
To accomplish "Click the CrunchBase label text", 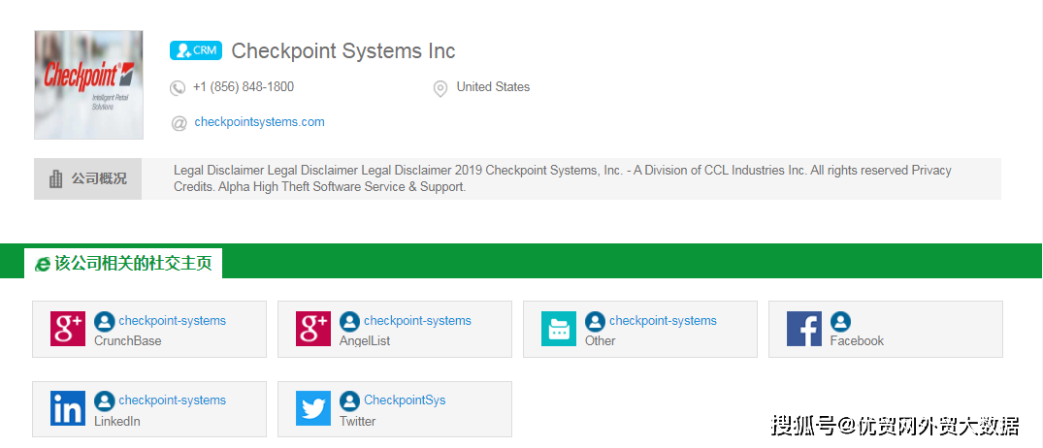I will click(x=128, y=341).
